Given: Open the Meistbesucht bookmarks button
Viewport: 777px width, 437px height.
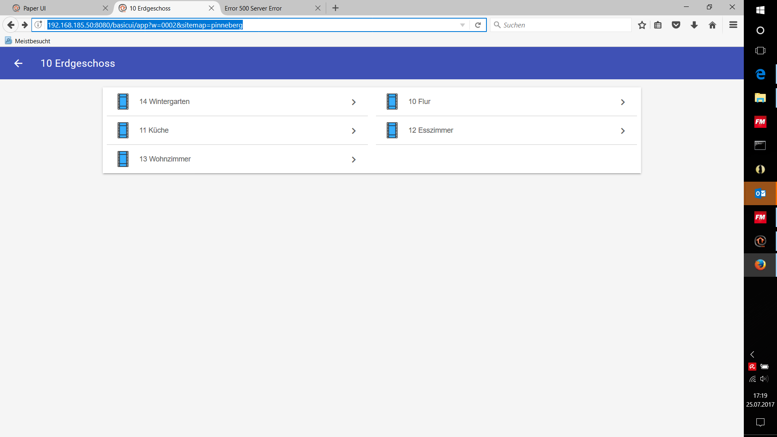Looking at the screenshot, I should [x=28, y=41].
